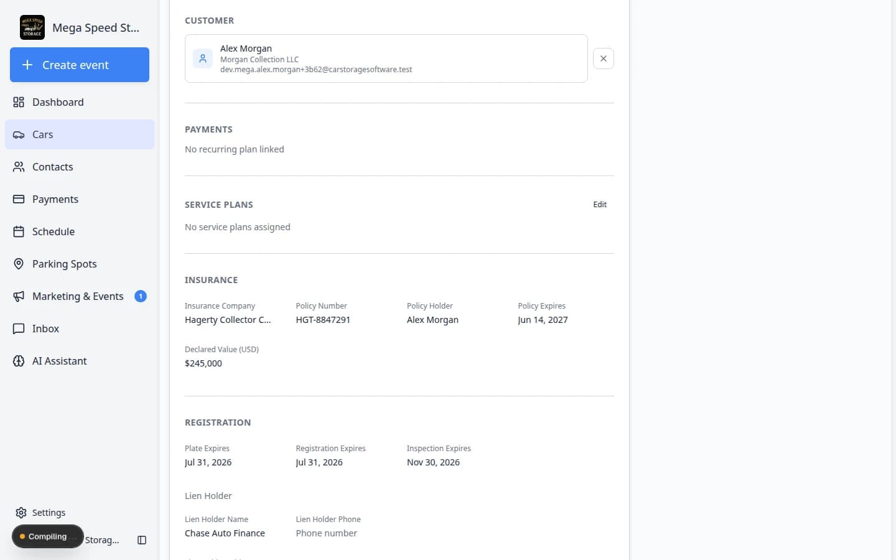Click the Policy Expires date Jun 14, 2027
The image size is (896, 560).
click(x=543, y=320)
